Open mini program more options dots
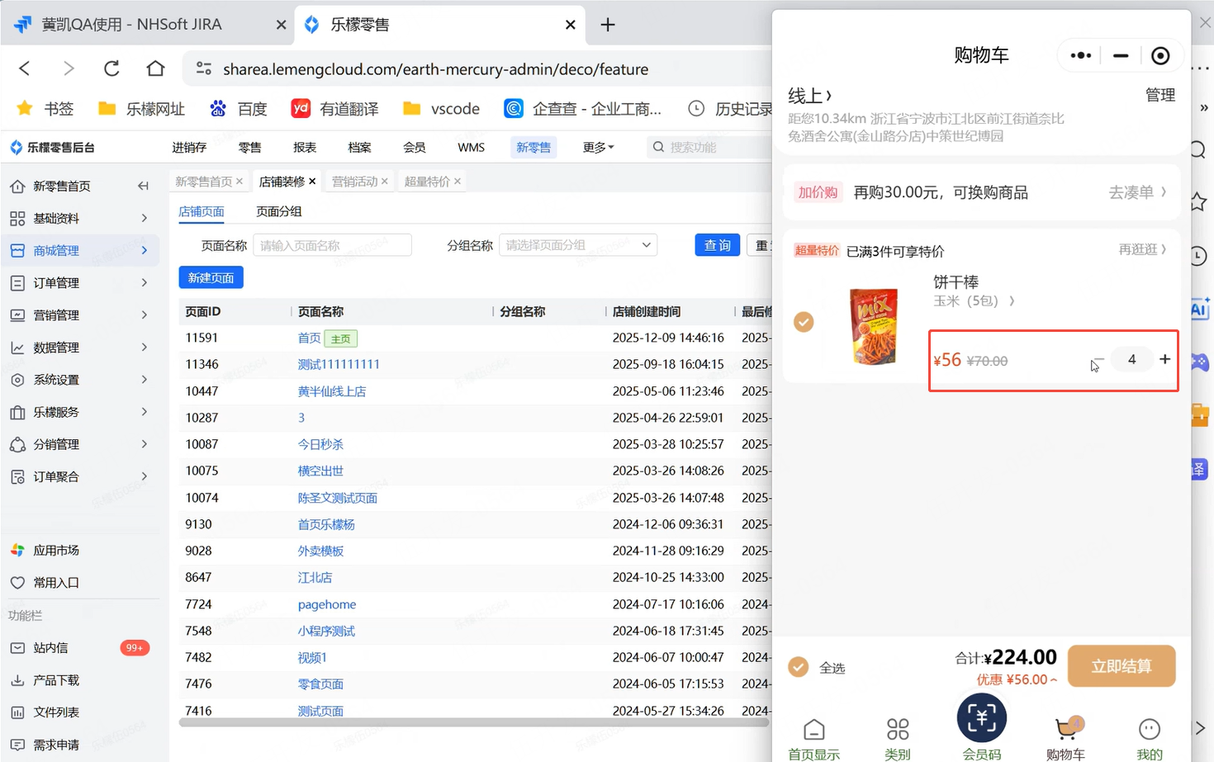Screen dimensions: 1214x762 [x=1080, y=55]
